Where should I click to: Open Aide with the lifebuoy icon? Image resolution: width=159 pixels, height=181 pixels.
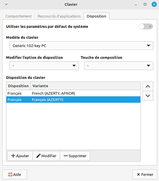[14, 174]
